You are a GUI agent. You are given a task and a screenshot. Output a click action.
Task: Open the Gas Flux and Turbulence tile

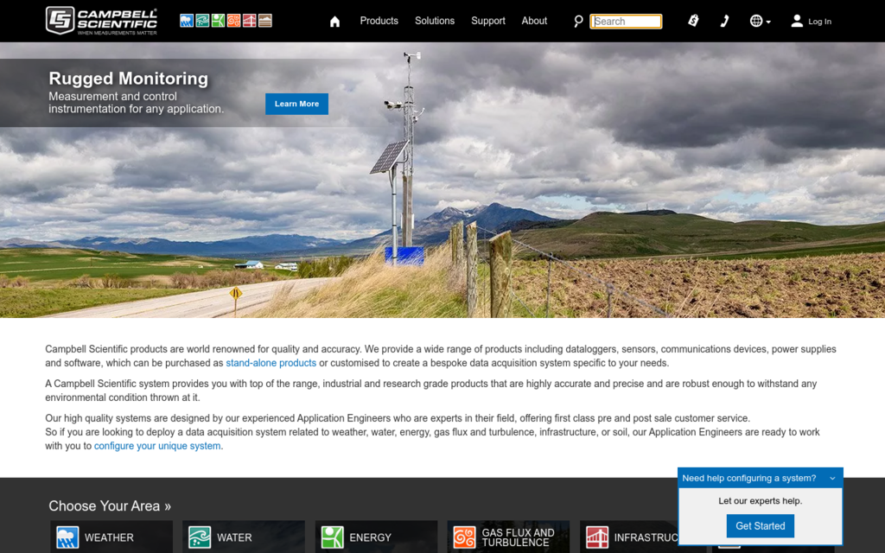click(x=508, y=537)
